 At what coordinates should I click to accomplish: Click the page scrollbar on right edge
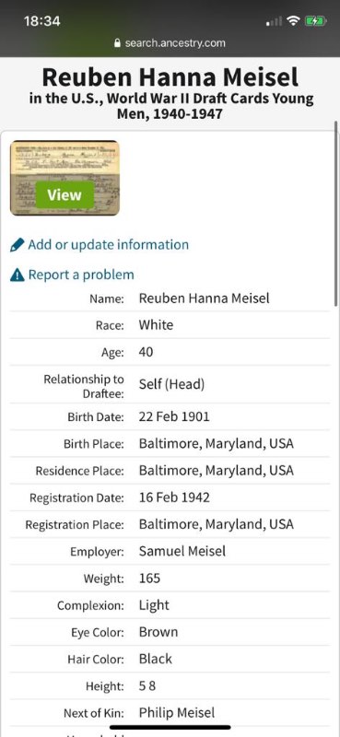(x=335, y=214)
